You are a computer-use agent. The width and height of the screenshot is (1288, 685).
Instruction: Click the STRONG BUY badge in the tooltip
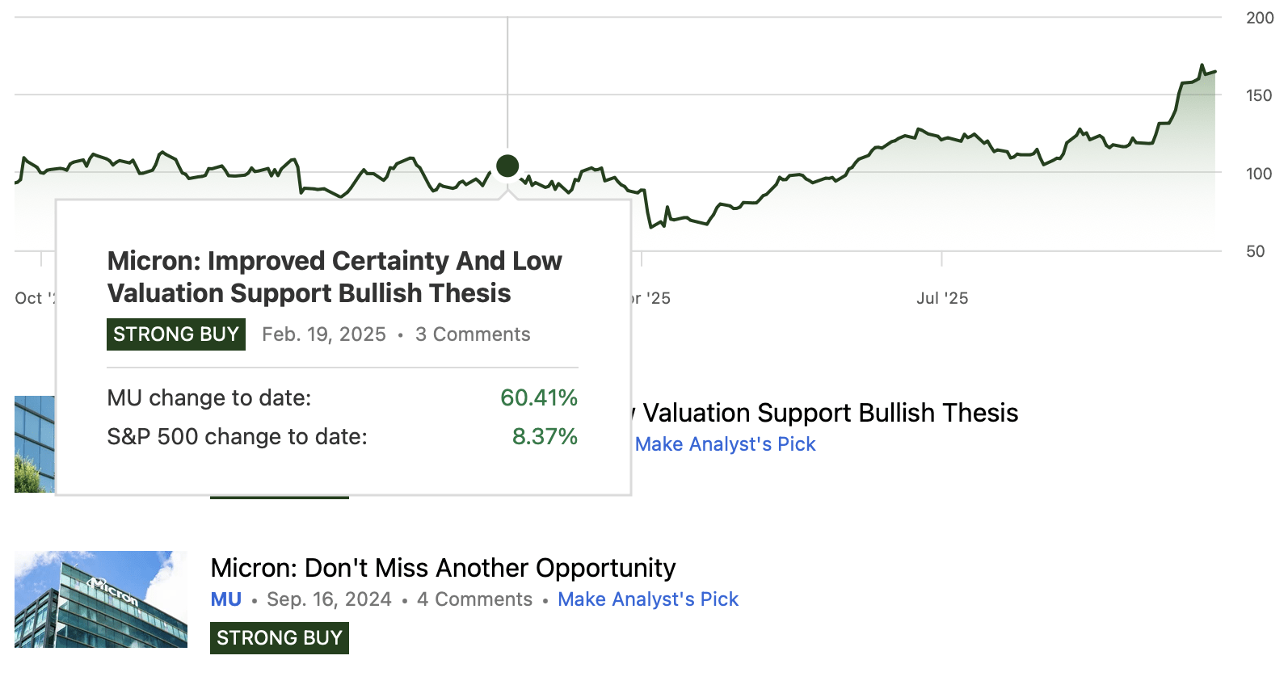(175, 334)
